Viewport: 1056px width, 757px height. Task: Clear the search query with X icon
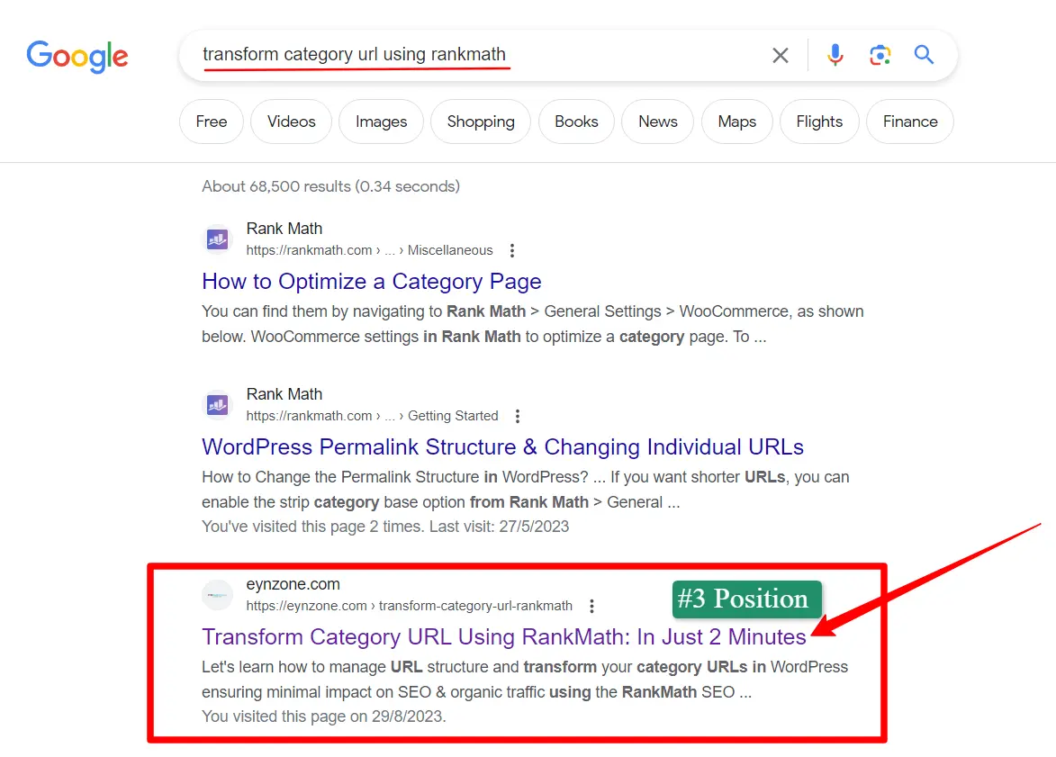(x=781, y=55)
